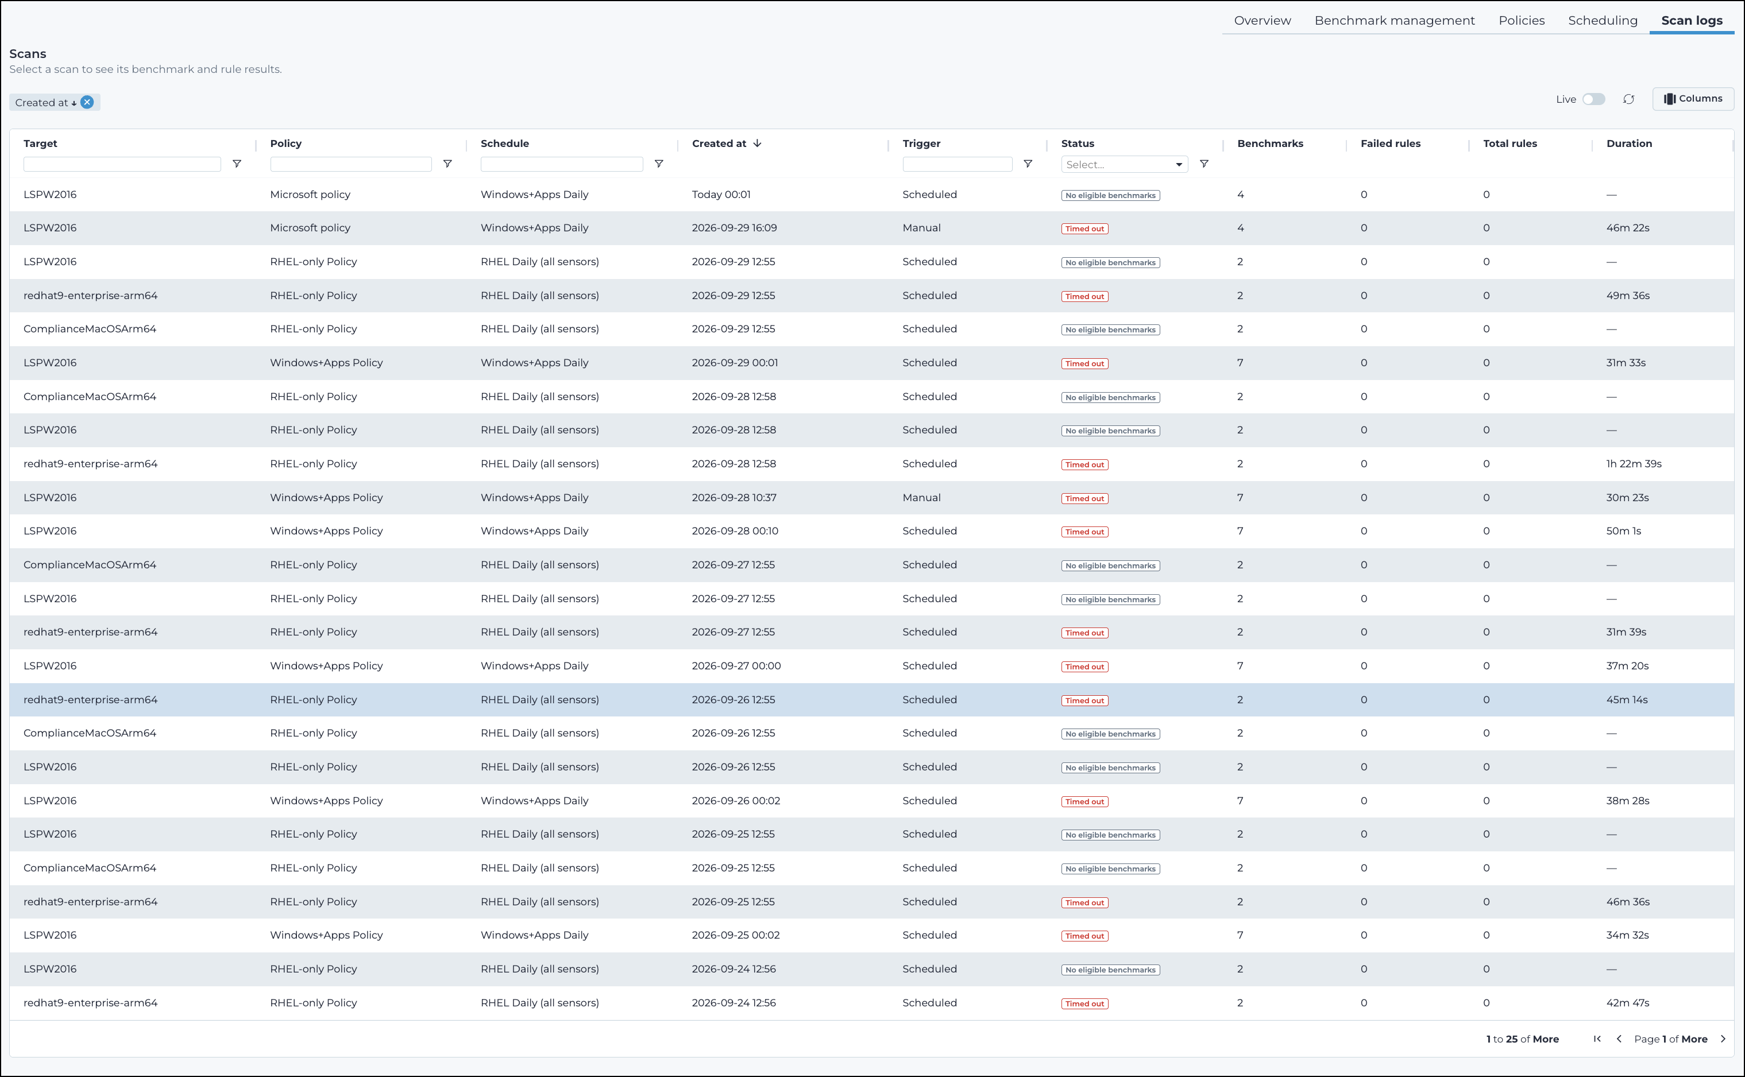This screenshot has width=1745, height=1077.
Task: Click duration 49m 36s cell
Action: 1627,296
